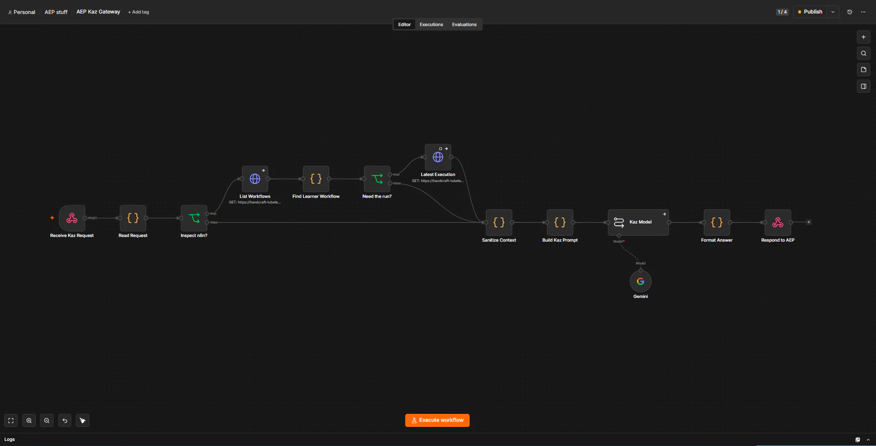Tidy up the workflow nodes

(82, 420)
